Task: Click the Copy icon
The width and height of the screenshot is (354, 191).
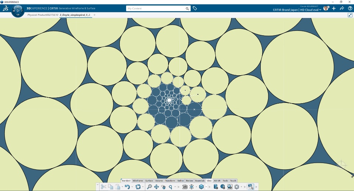Action: 111,187
